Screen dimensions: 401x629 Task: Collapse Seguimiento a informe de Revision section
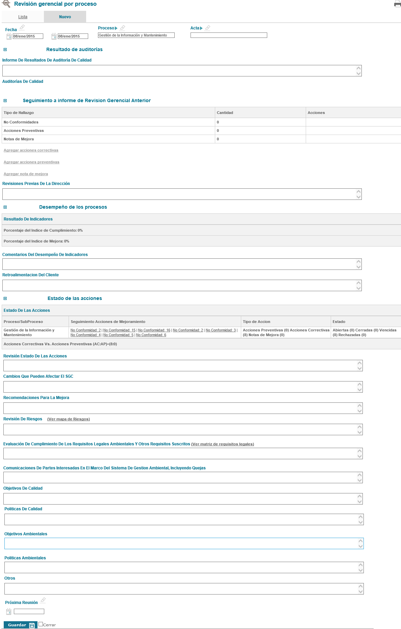coord(5,101)
